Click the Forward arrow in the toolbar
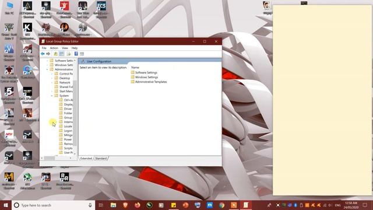The width and height of the screenshot is (373, 210). click(x=48, y=54)
